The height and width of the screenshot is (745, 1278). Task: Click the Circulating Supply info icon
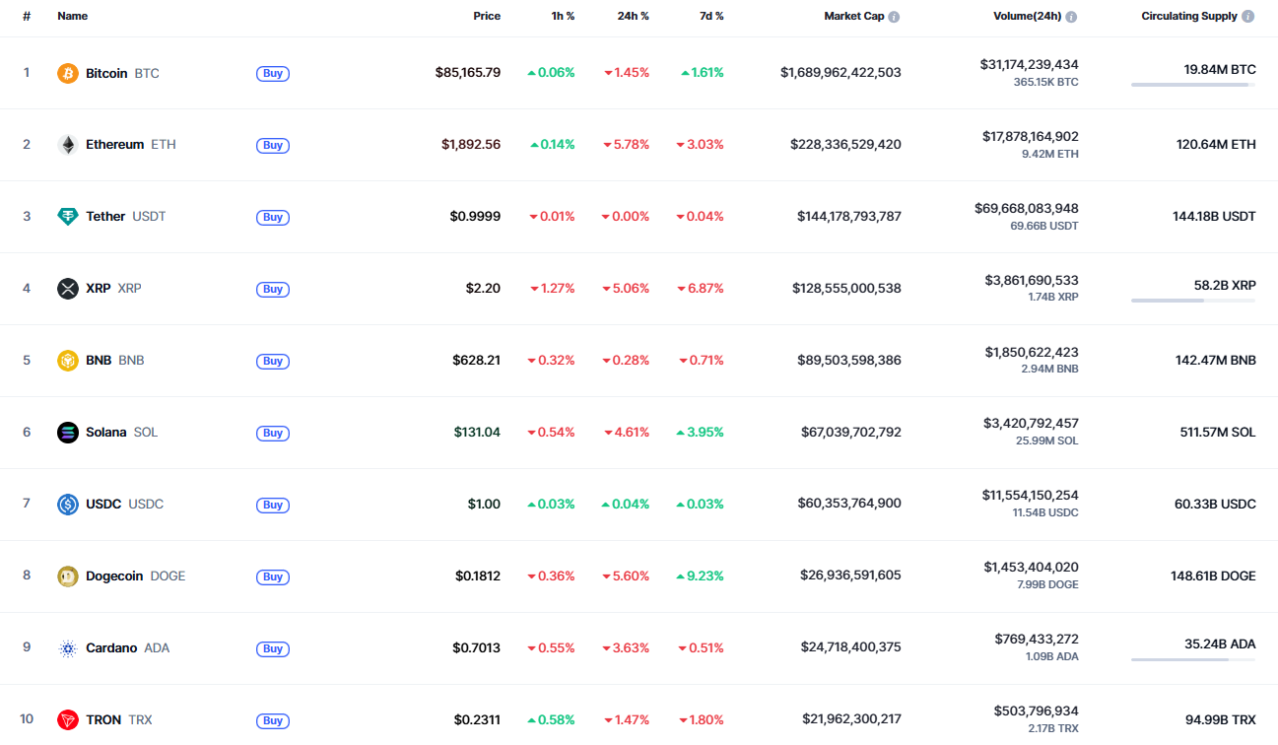click(1248, 17)
